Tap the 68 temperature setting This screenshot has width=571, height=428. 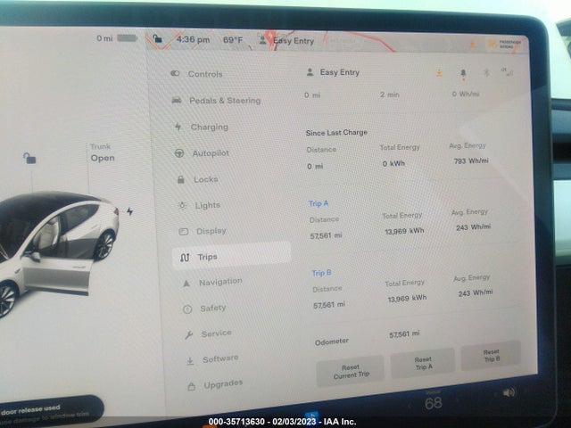[x=434, y=402]
